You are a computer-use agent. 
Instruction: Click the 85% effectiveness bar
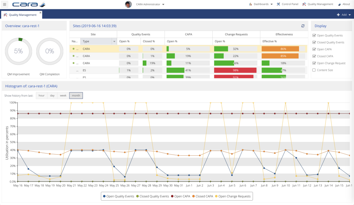(x=280, y=56)
